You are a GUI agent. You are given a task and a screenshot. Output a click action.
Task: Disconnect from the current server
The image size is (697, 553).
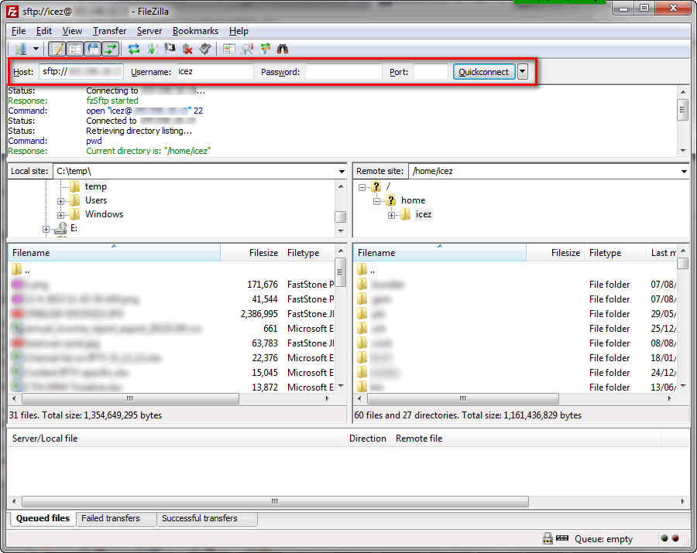187,49
